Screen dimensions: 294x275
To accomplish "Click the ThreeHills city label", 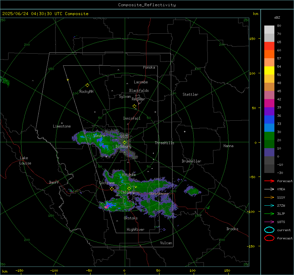I will point(164,143).
